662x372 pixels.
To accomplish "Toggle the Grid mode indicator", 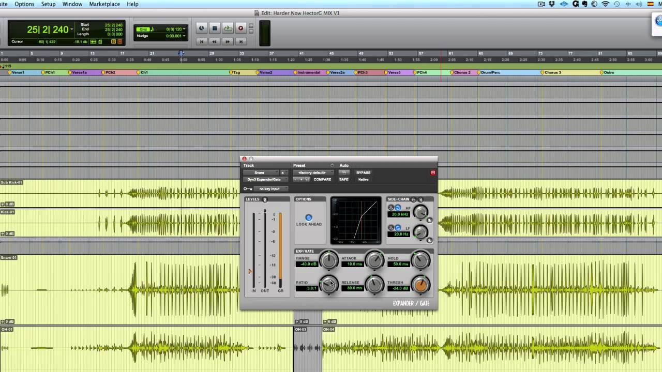I will tap(143, 29).
